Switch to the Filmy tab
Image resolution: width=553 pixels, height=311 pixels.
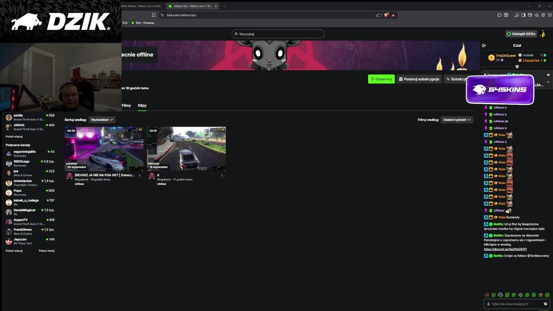126,105
